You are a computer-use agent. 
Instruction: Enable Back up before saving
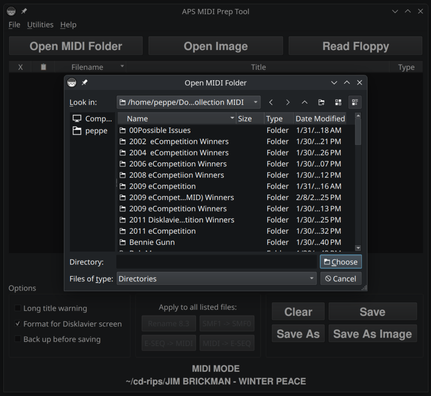tap(17, 340)
